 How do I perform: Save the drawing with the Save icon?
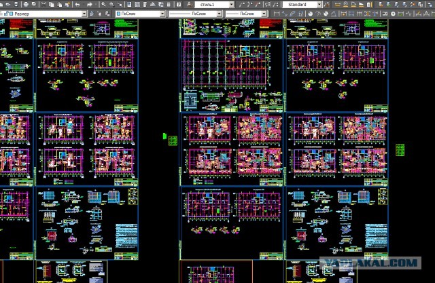[16, 5]
